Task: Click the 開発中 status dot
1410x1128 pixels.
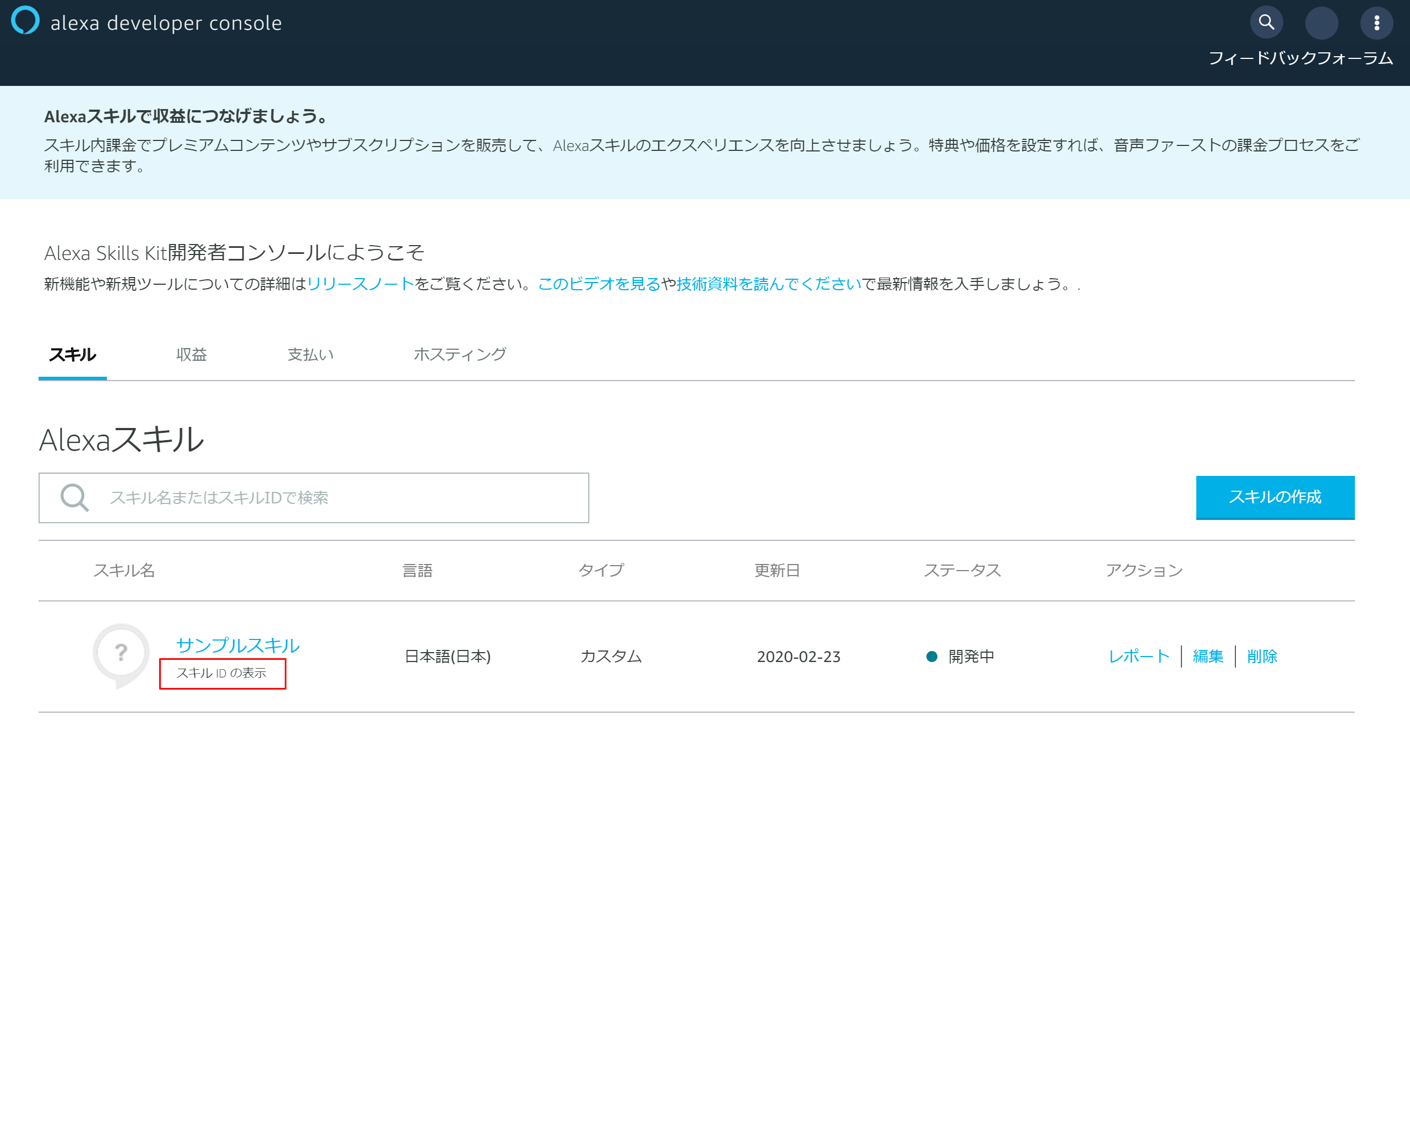Action: click(x=932, y=657)
